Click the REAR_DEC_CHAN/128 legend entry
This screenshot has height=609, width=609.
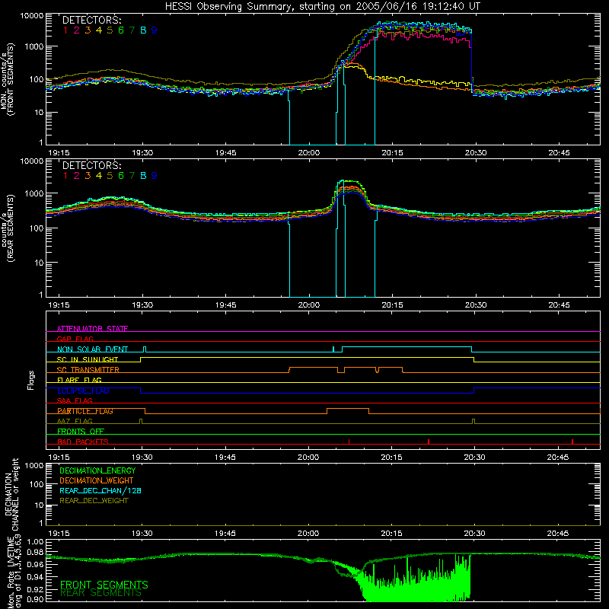click(100, 490)
